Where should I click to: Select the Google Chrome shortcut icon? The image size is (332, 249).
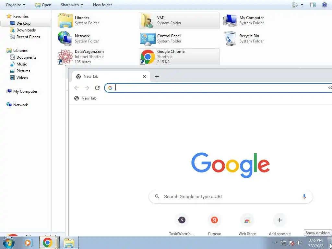pos(148,57)
